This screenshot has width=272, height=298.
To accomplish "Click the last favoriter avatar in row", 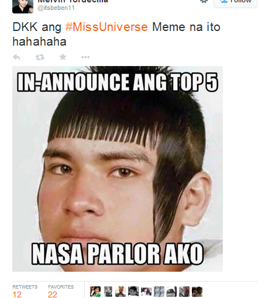I will coord(197,292).
